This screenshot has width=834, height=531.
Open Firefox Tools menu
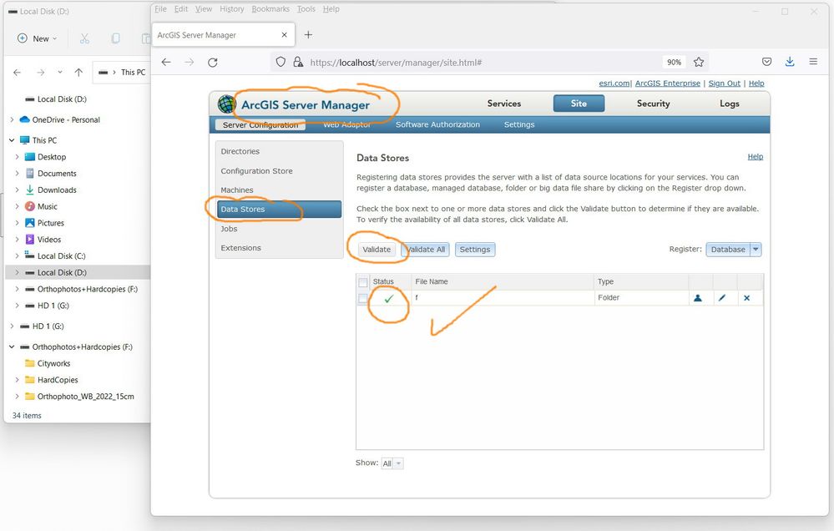[306, 9]
